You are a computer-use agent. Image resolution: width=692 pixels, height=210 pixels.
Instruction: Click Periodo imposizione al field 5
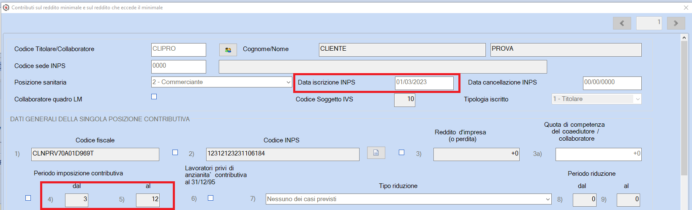click(148, 200)
